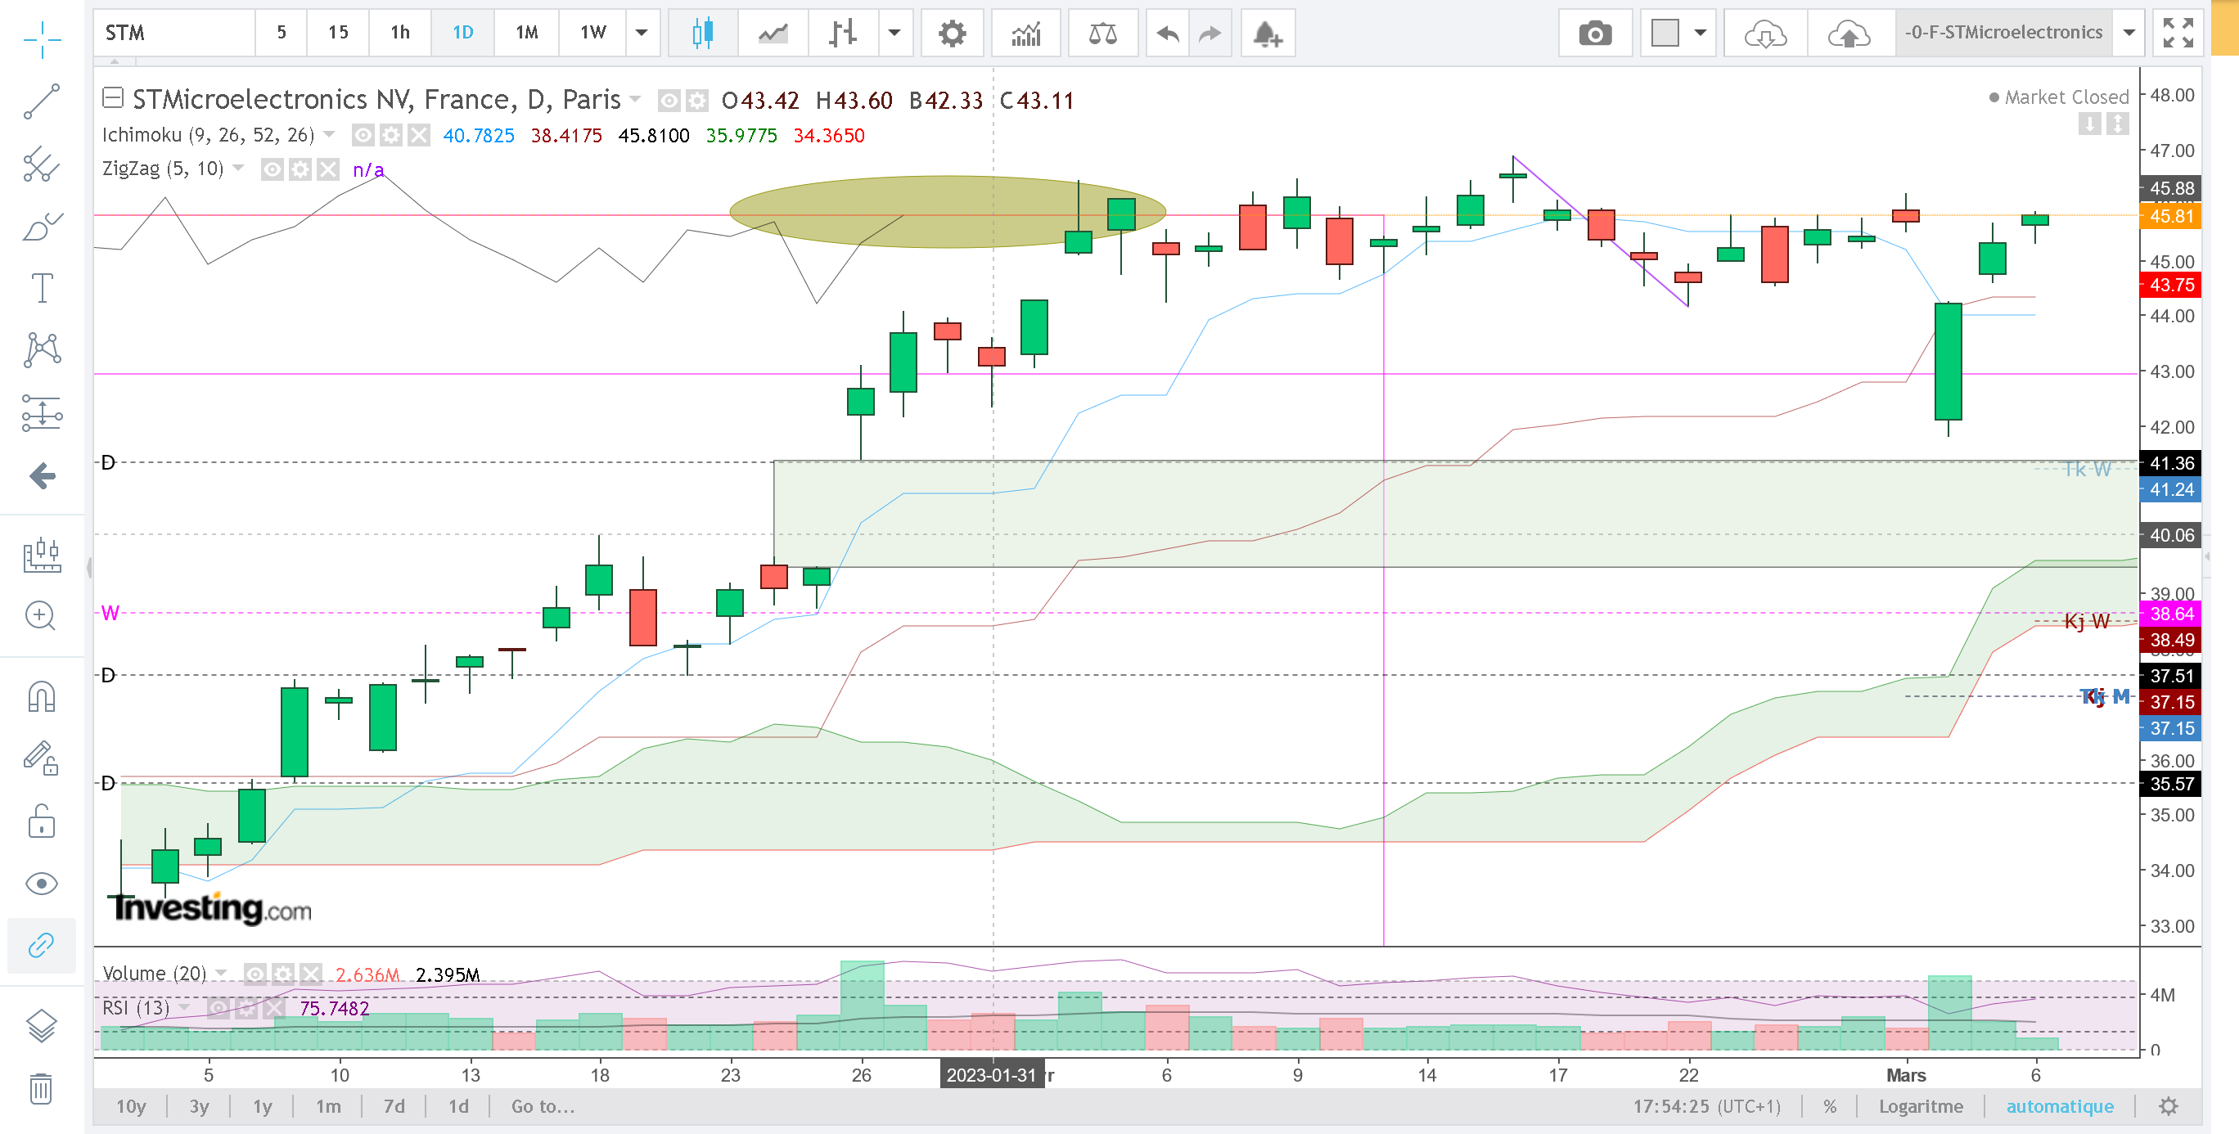
Task: Expand the time interval dropdown arrow
Action: coord(642,33)
